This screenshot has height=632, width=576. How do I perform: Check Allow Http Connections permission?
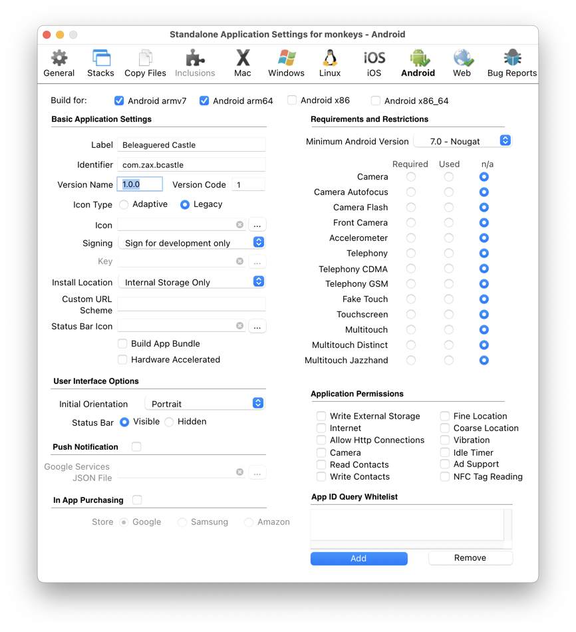(321, 440)
